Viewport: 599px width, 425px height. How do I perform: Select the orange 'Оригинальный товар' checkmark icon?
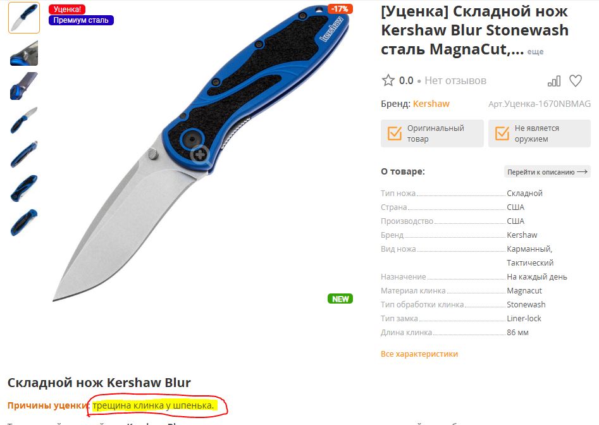[x=395, y=133]
